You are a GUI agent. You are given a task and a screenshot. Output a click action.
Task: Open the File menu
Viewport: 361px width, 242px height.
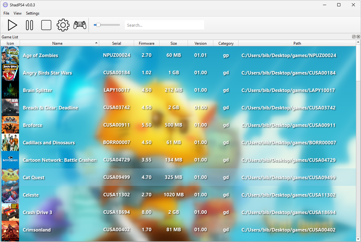click(6, 13)
